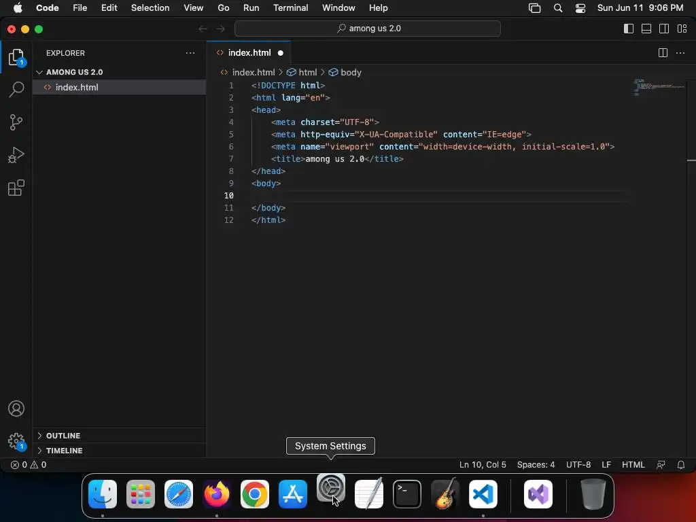The height and width of the screenshot is (522, 696).
Task: Click UTF-8 encoding in status bar
Action: 578,465
